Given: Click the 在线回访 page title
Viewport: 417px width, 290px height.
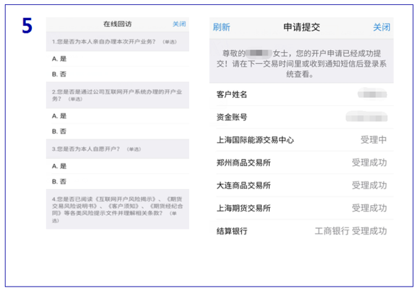Looking at the screenshot, I should (x=117, y=24).
